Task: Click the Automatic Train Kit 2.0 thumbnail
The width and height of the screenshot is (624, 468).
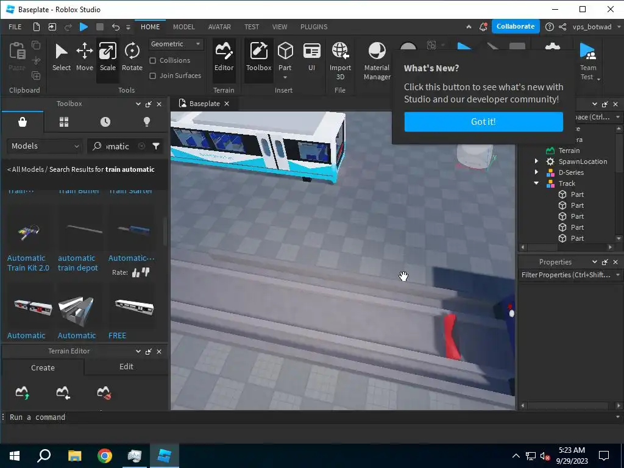Action: 29,231
